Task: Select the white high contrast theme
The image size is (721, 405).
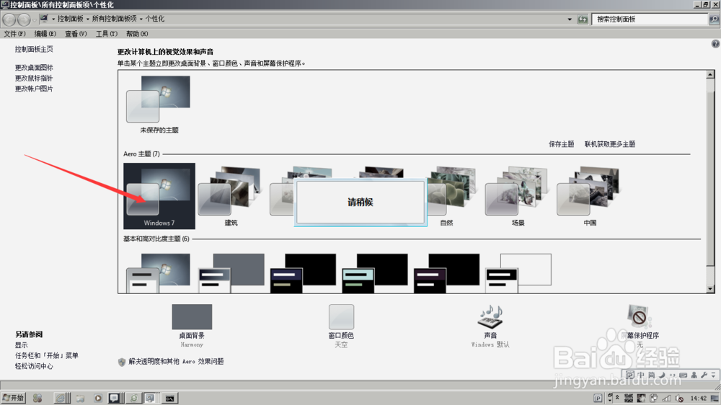Action: click(x=518, y=273)
